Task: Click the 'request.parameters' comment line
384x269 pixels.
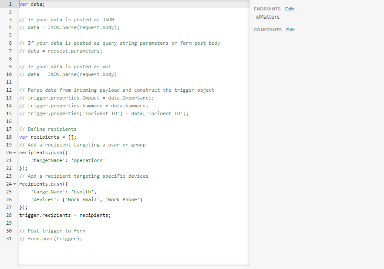Action: point(61,51)
